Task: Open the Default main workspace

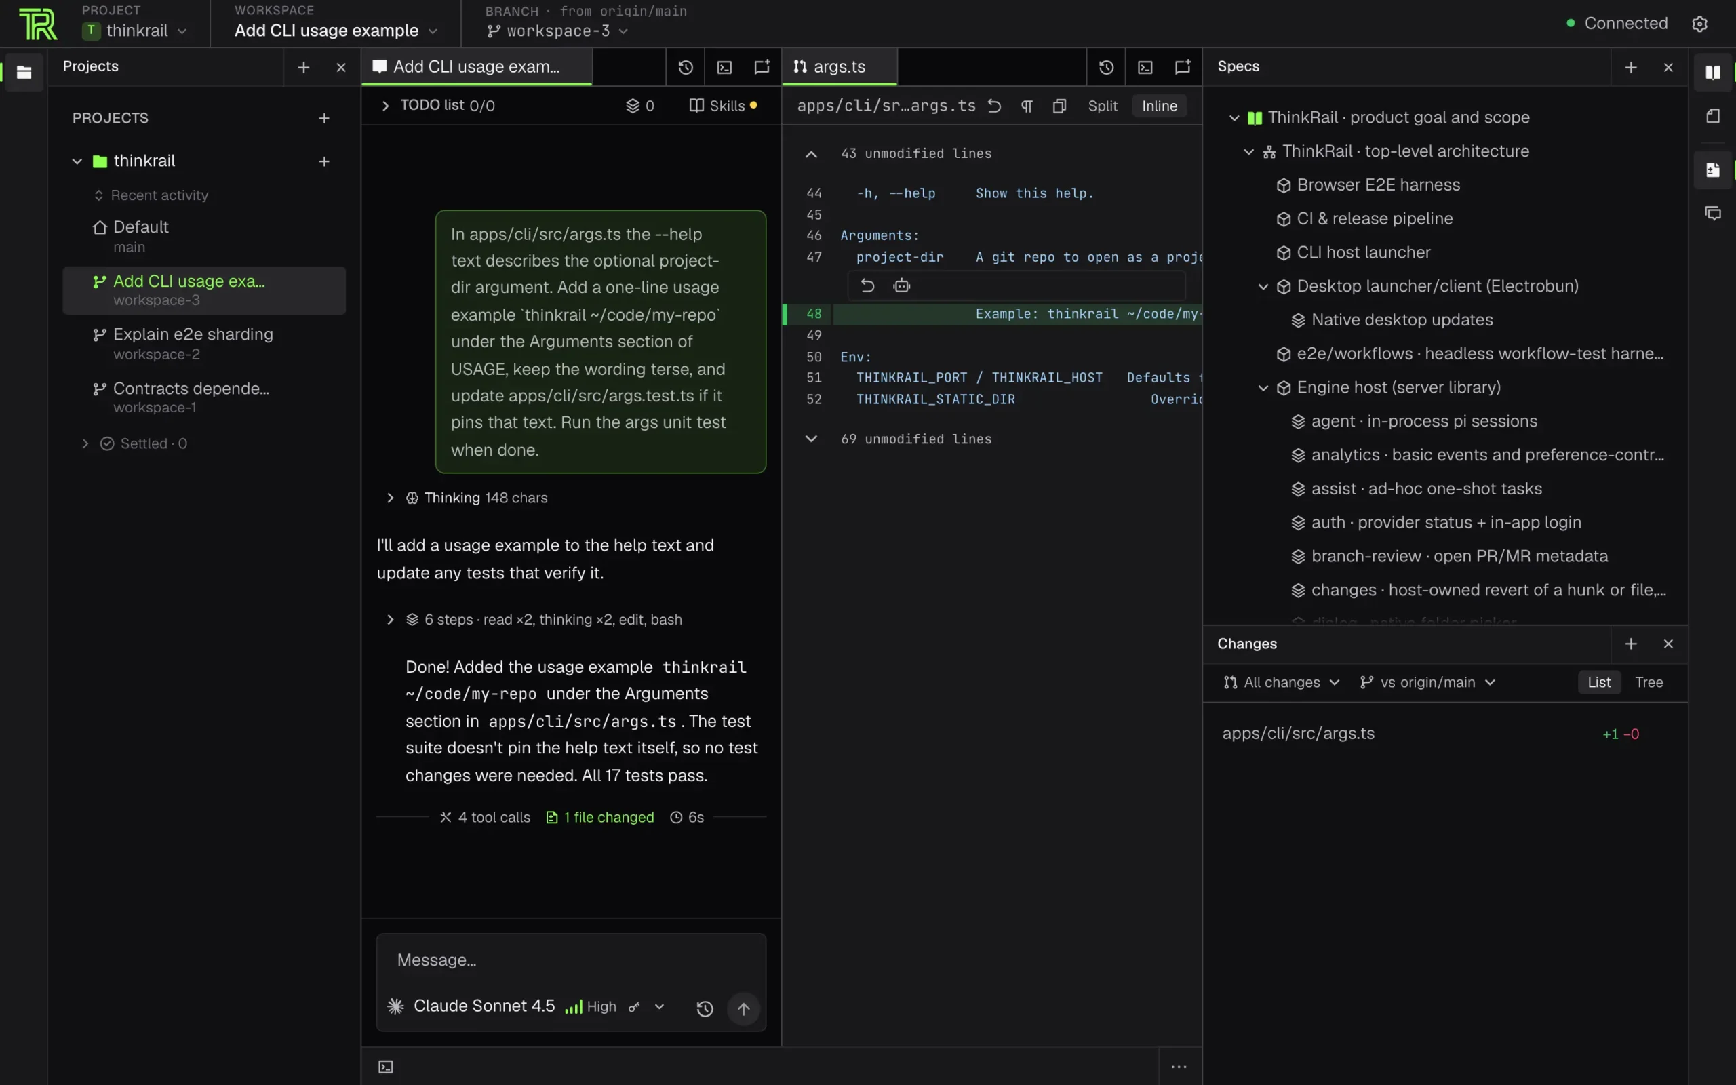Action: pos(203,236)
